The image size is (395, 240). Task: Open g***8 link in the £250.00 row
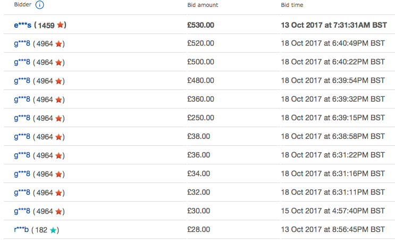pyautogui.click(x=22, y=118)
